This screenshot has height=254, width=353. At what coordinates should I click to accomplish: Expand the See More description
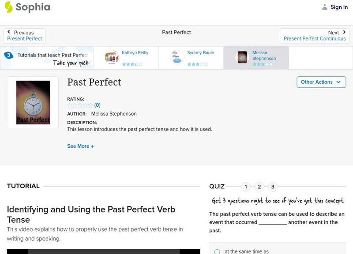click(81, 146)
